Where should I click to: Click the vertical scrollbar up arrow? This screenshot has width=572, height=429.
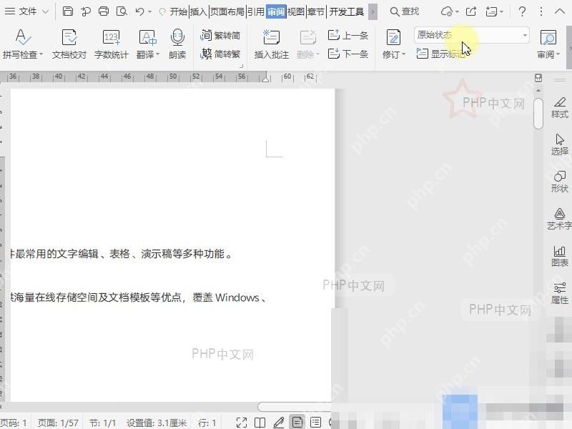538,90
